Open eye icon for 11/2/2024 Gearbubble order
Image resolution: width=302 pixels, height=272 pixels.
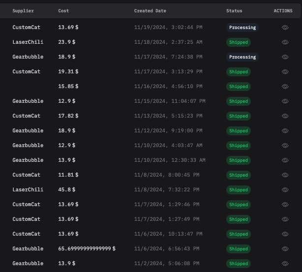pyautogui.click(x=285, y=264)
